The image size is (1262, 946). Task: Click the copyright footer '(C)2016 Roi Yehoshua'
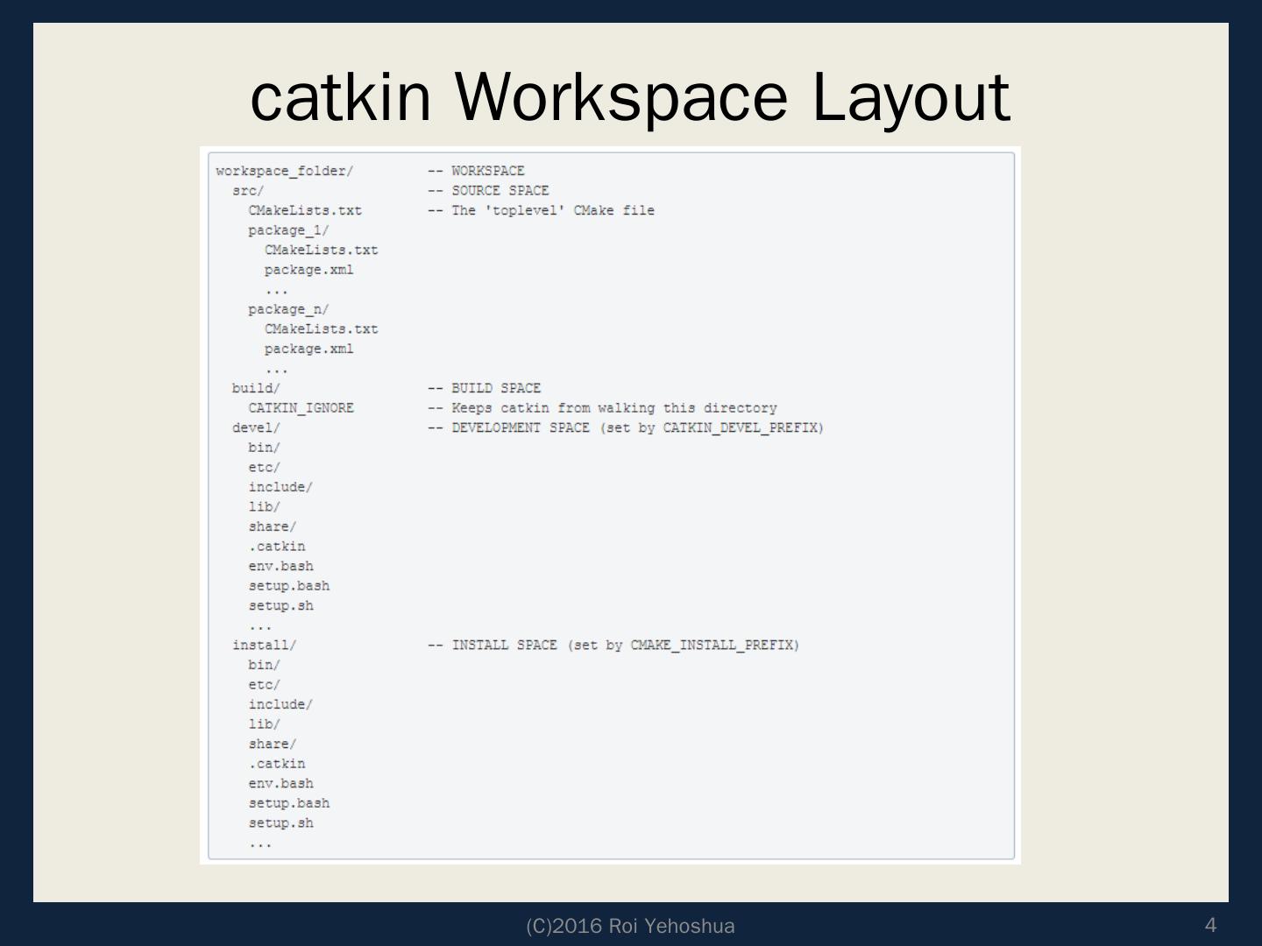click(x=630, y=926)
